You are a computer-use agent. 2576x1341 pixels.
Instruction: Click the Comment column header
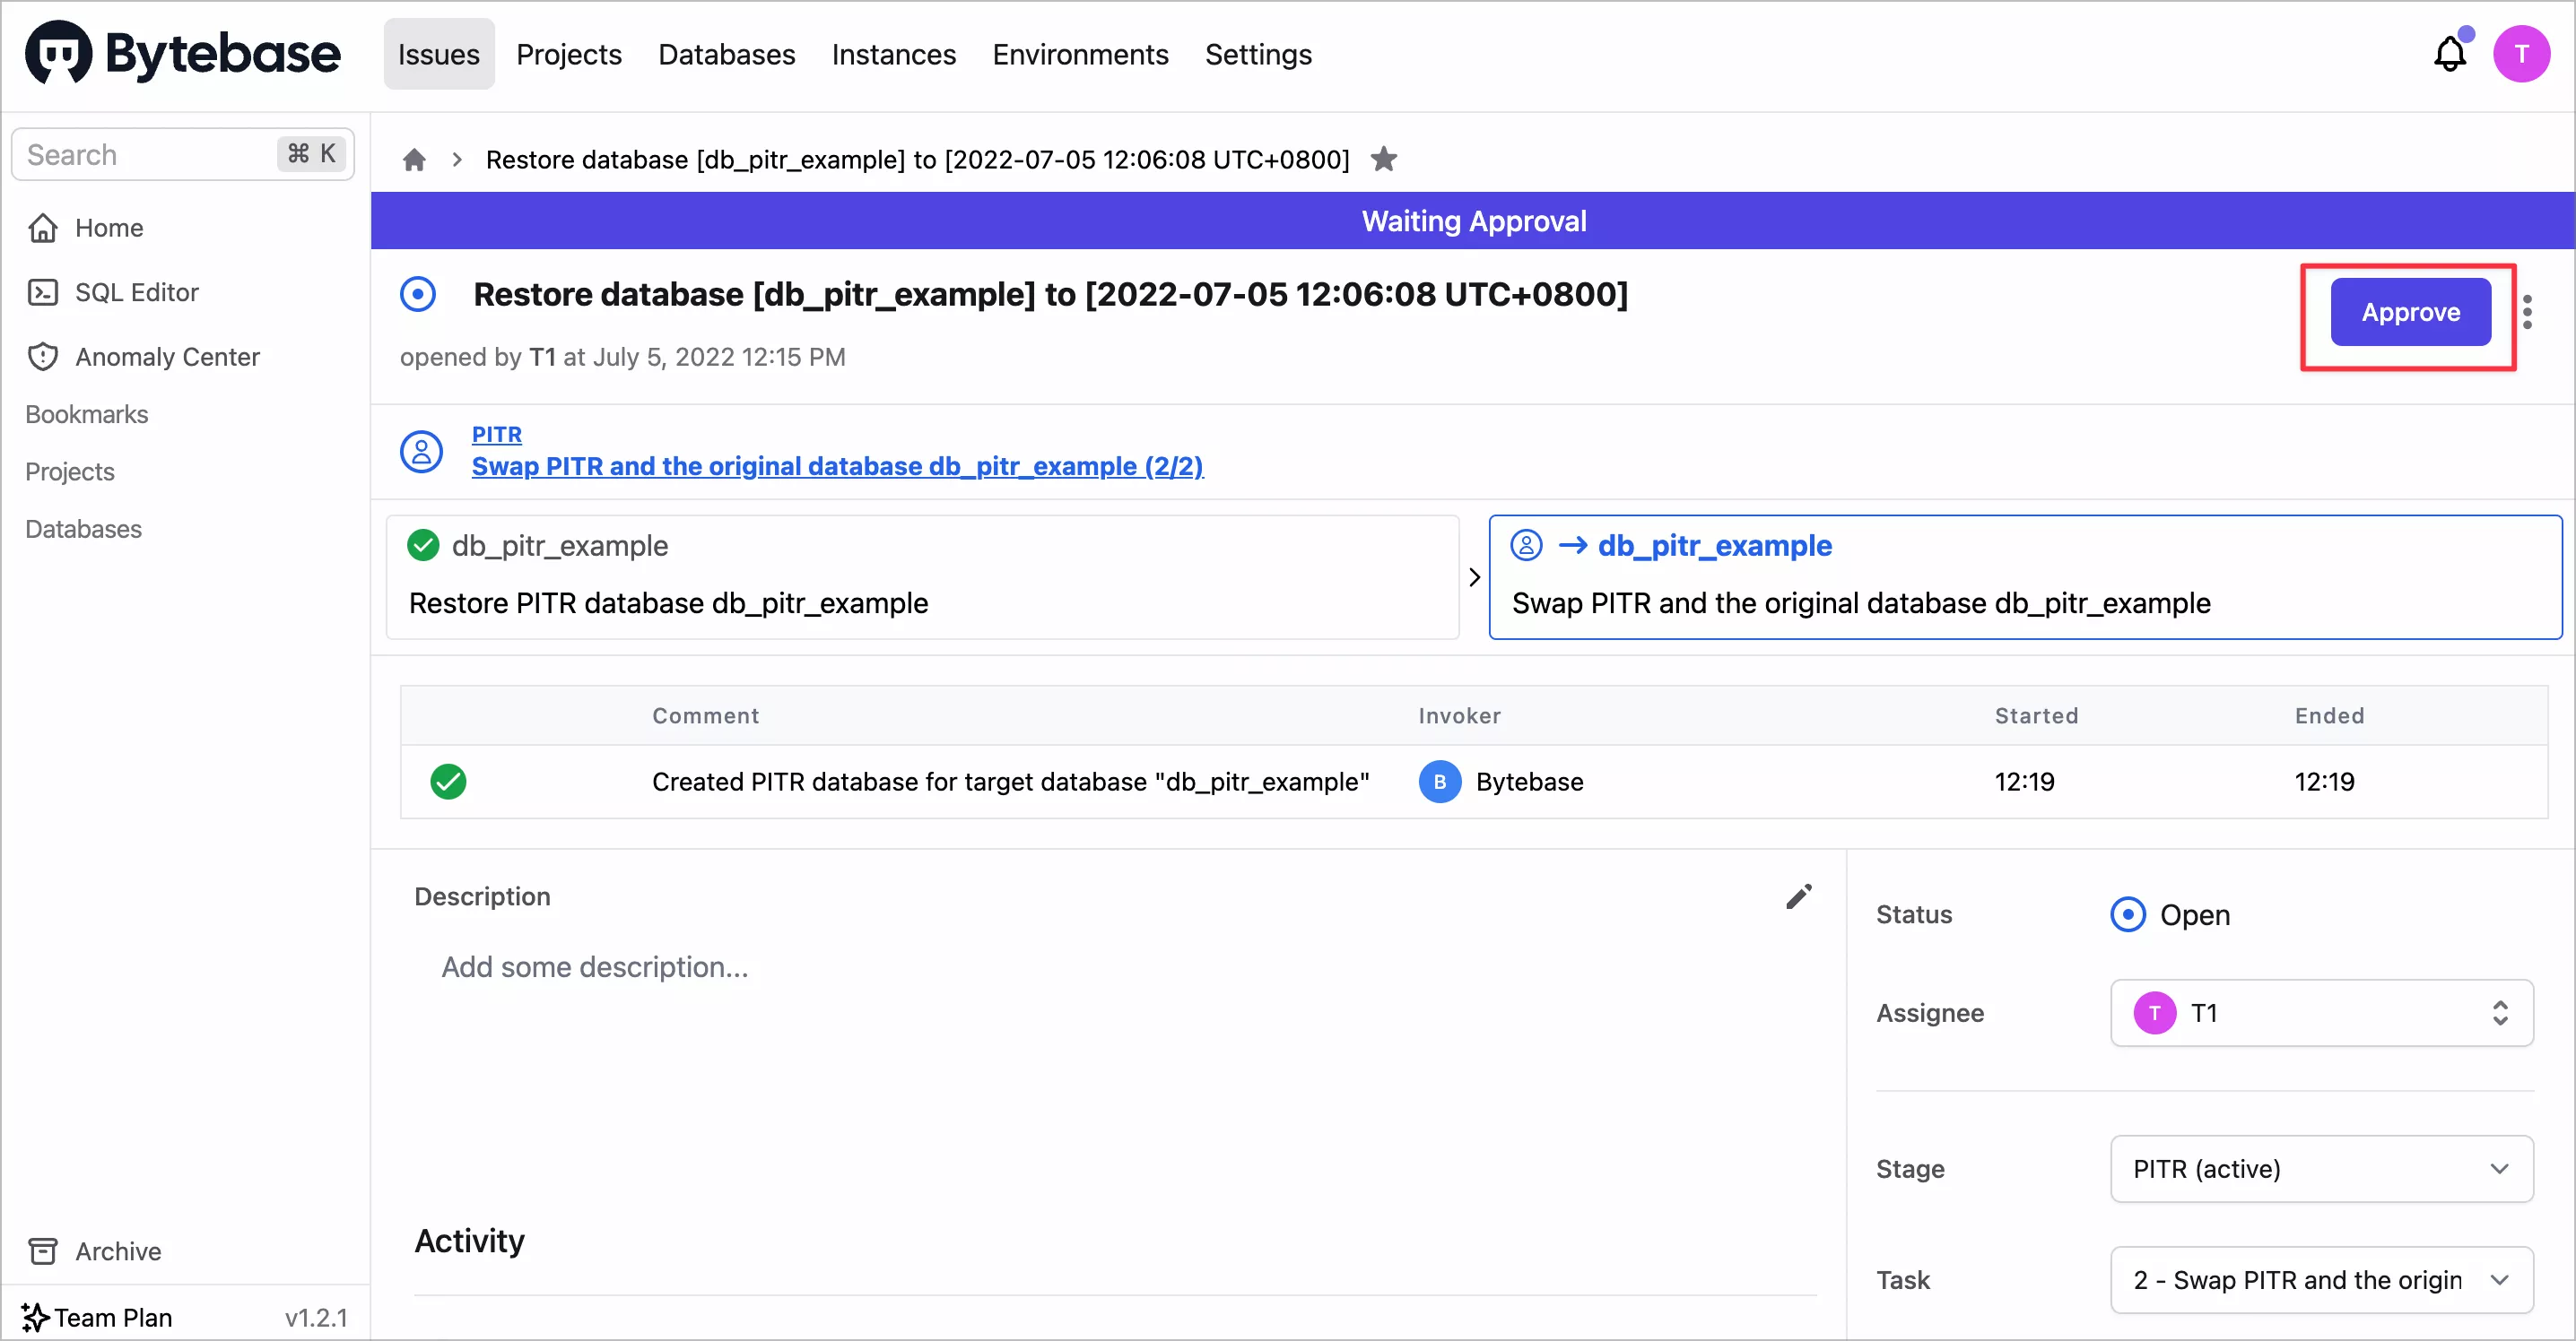(x=706, y=715)
